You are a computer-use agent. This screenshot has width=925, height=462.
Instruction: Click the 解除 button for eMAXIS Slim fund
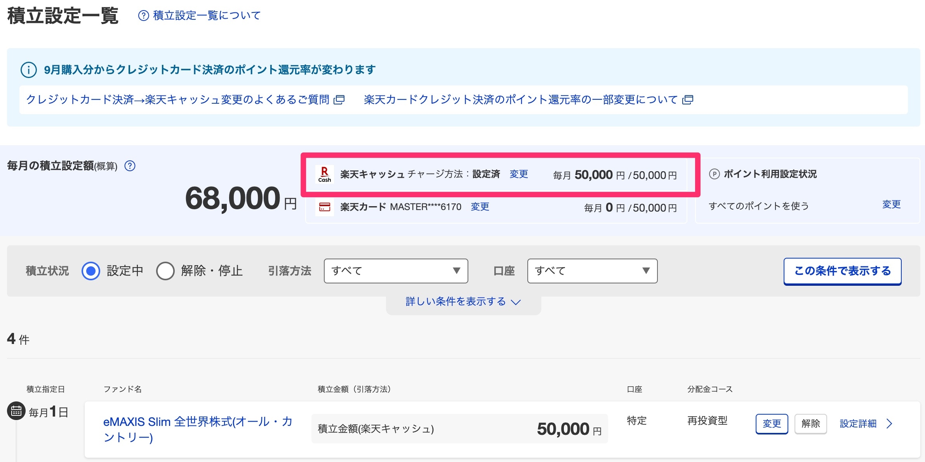(x=810, y=424)
